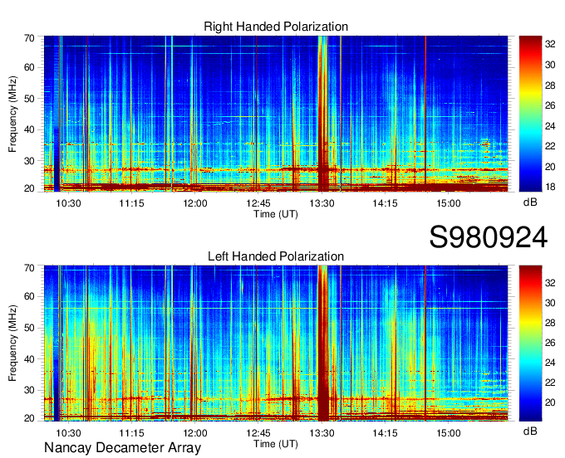The height and width of the screenshot is (458, 565).
Task: Click the "Nancay Decameter Array" caption
Action: pyautogui.click(x=122, y=448)
